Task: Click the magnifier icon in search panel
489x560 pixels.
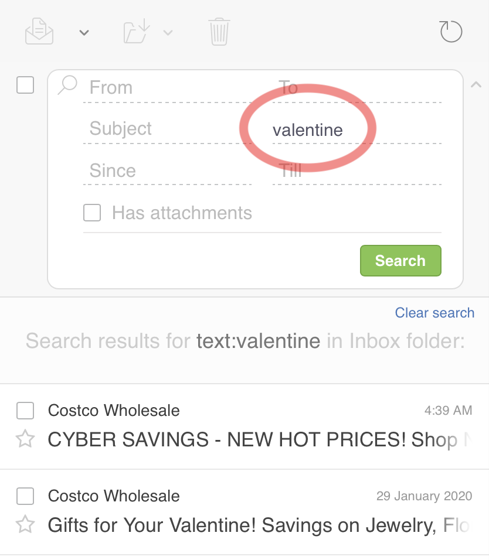Action: [x=66, y=86]
